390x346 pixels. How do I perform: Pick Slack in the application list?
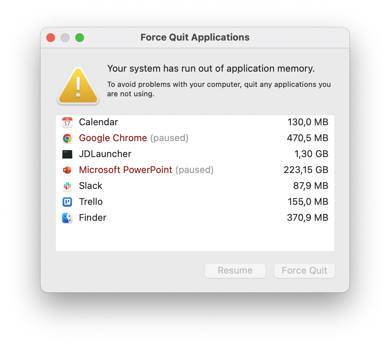pyautogui.click(x=195, y=186)
